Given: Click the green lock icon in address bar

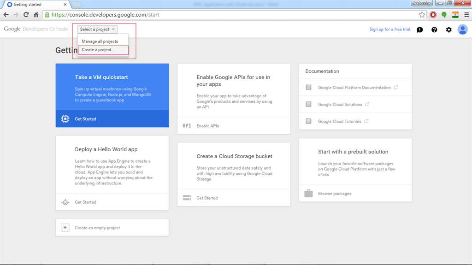Looking at the screenshot, I should [x=47, y=14].
